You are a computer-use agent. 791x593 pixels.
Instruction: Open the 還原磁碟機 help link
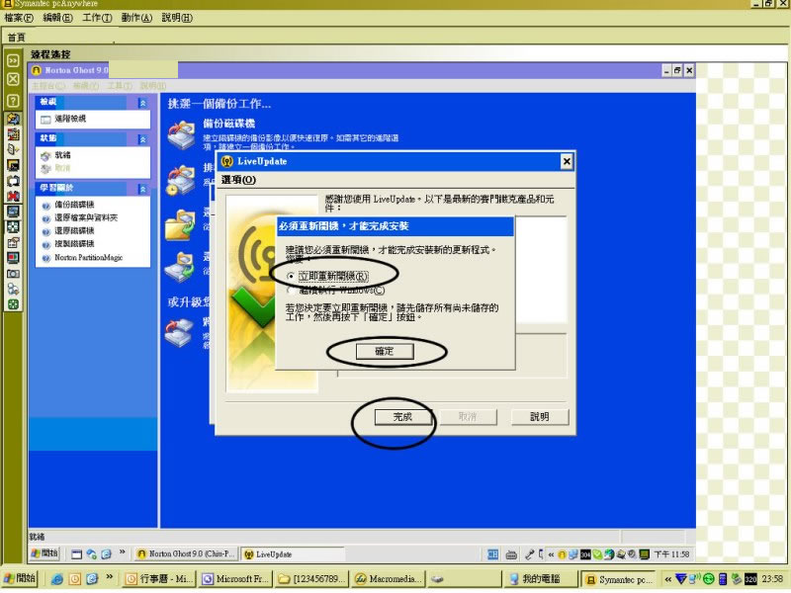click(x=74, y=231)
